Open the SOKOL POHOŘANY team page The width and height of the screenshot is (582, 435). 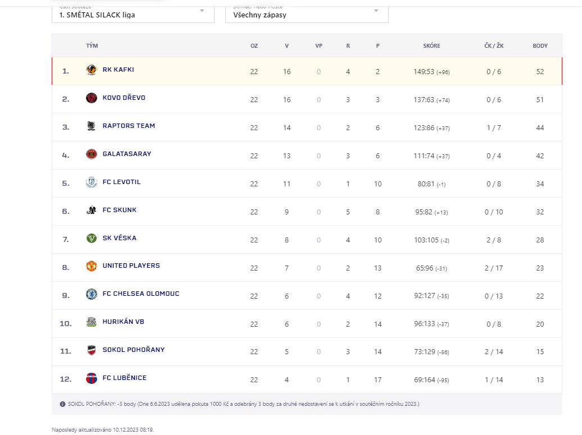pyautogui.click(x=134, y=350)
